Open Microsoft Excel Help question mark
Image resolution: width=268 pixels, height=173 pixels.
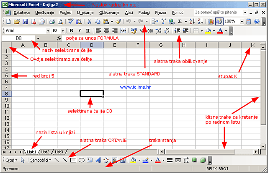(257, 22)
